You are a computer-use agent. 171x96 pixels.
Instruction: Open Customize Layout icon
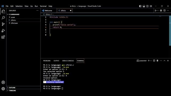151,6
